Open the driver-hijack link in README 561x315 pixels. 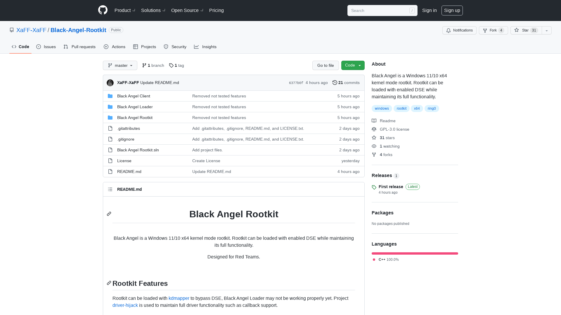[x=125, y=305]
